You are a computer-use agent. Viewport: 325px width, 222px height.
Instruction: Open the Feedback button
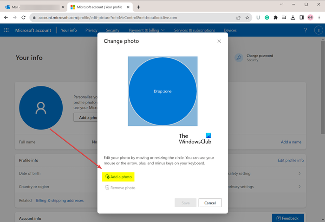point(288,218)
